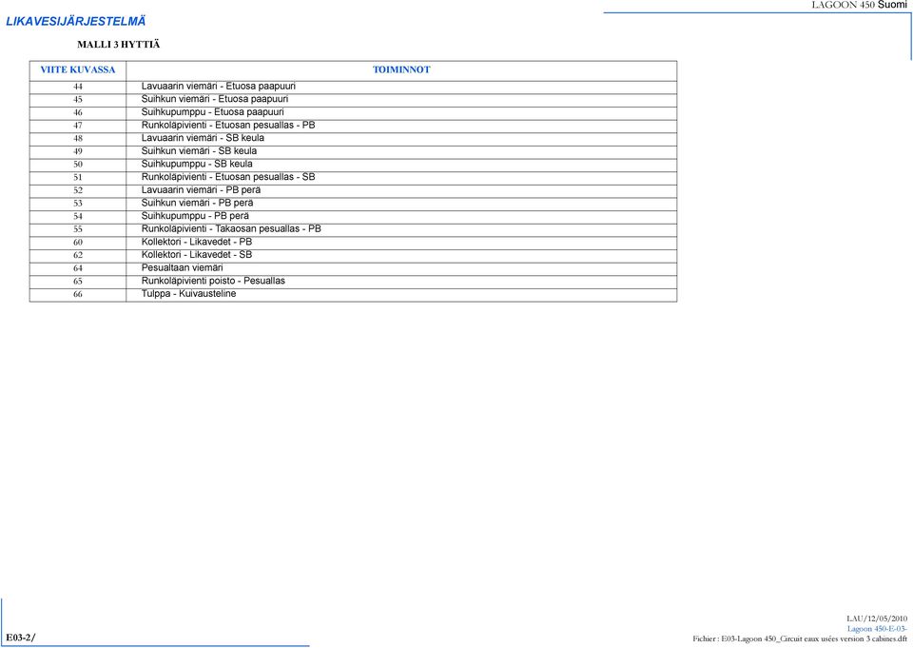Select row text 'Lavuaarin viemäri - PB perä'
913x648 pixels.
pyautogui.click(x=201, y=190)
